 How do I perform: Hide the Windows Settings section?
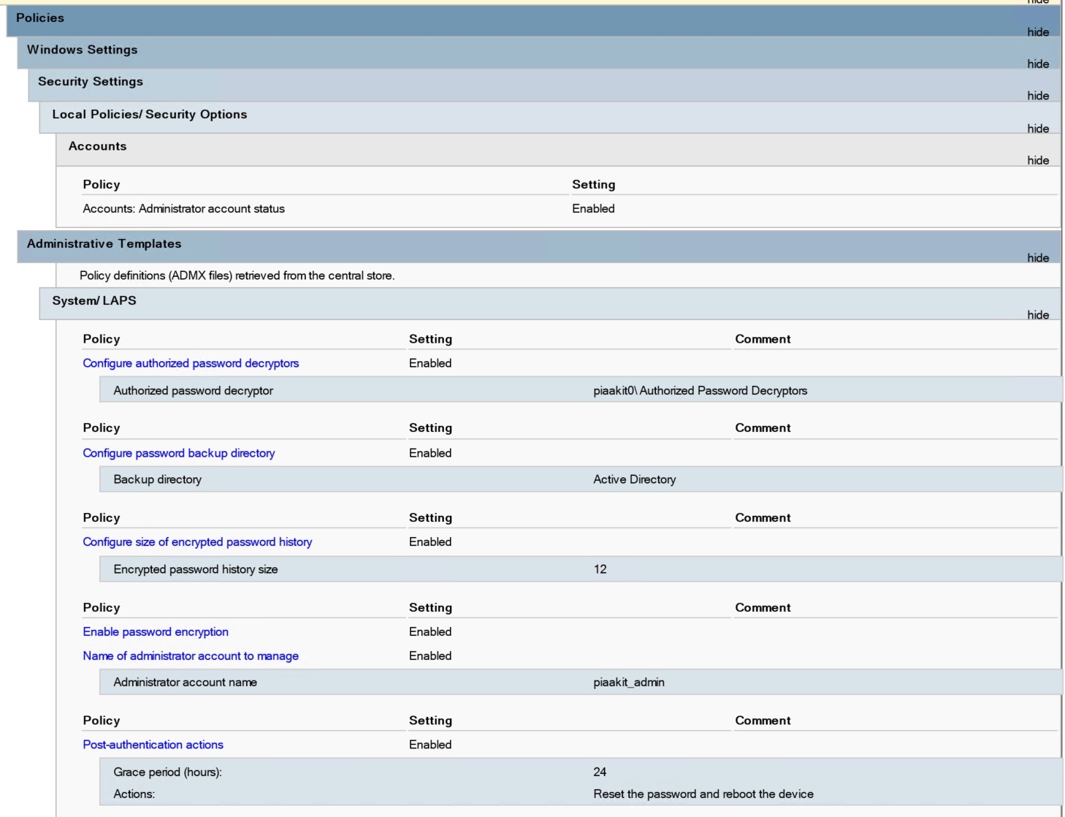pos(1037,64)
